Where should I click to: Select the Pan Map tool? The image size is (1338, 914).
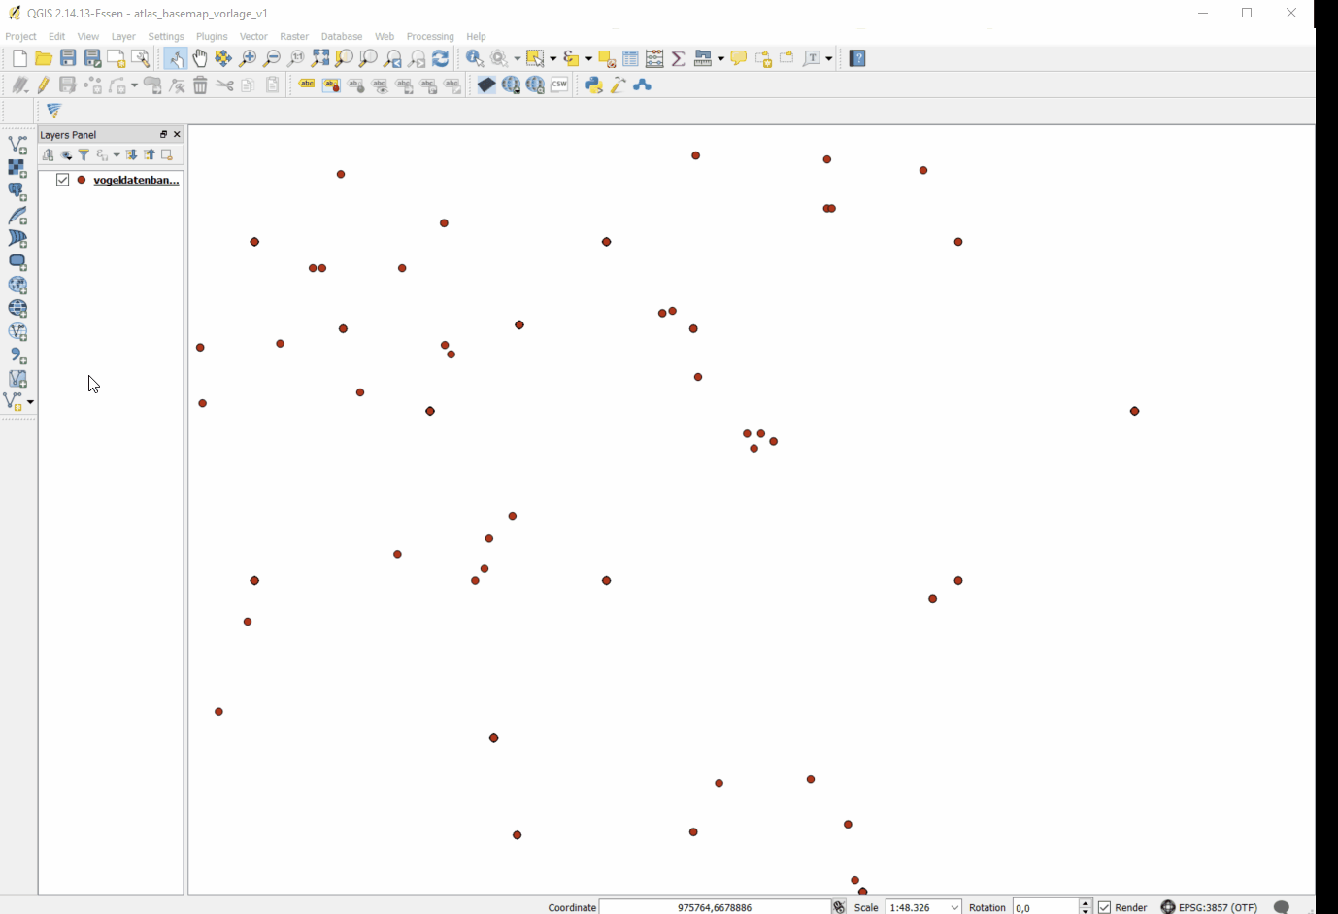tap(200, 58)
